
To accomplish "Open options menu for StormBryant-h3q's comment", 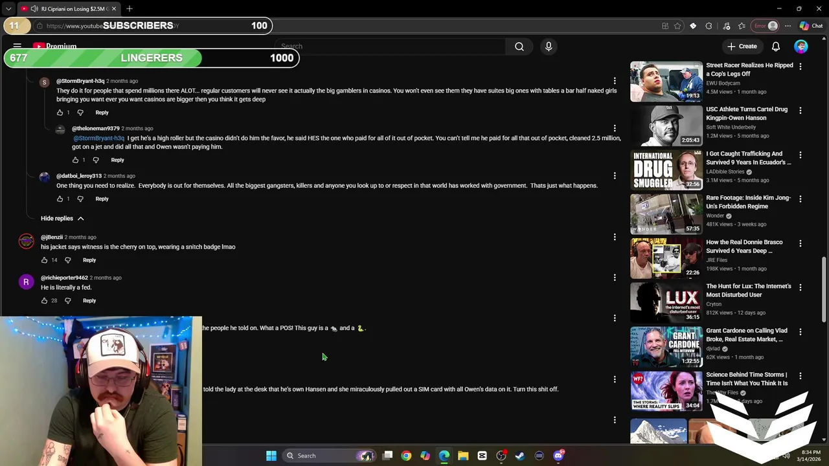I will point(615,81).
